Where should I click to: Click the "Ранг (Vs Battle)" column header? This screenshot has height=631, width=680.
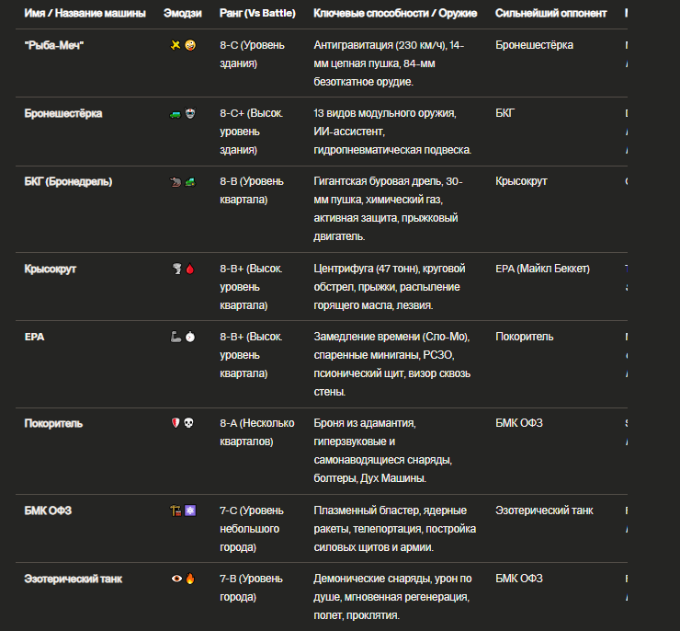(x=257, y=14)
